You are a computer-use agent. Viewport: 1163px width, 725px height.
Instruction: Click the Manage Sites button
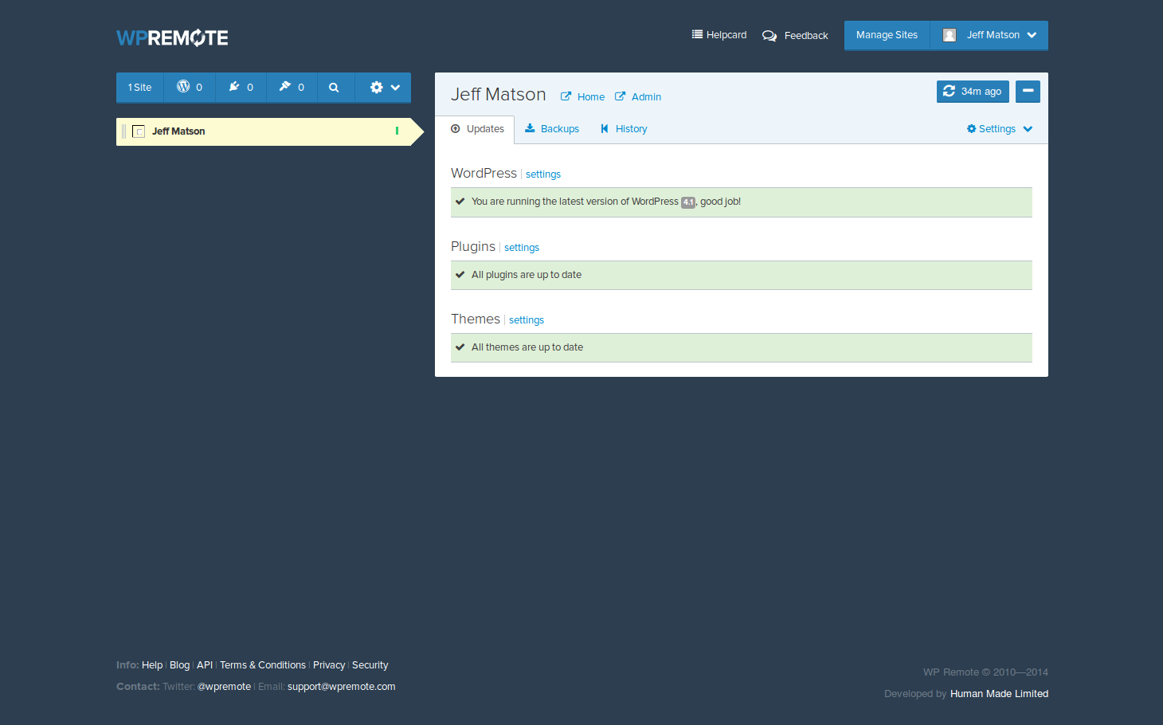click(887, 35)
